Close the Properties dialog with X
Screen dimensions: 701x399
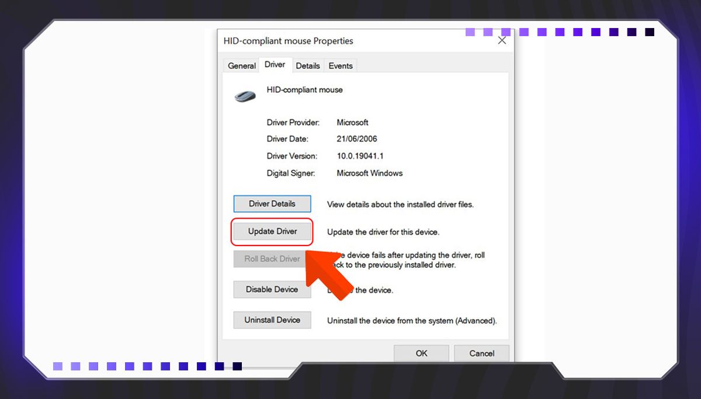point(501,41)
